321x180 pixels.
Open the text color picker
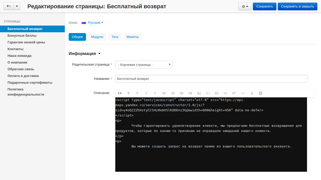point(252,93)
